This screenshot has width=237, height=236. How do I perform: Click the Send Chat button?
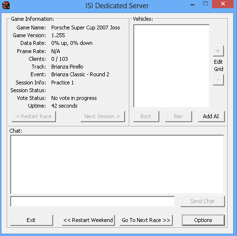pyautogui.click(x=203, y=201)
